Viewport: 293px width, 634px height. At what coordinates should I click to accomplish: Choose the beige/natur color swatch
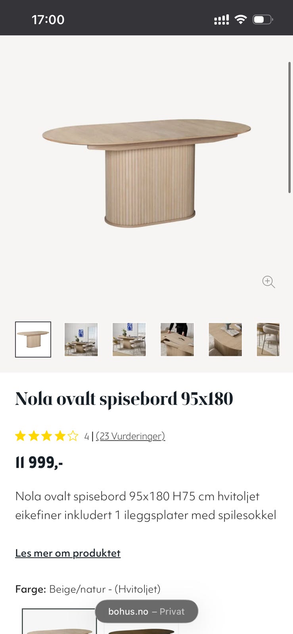pyautogui.click(x=59, y=621)
